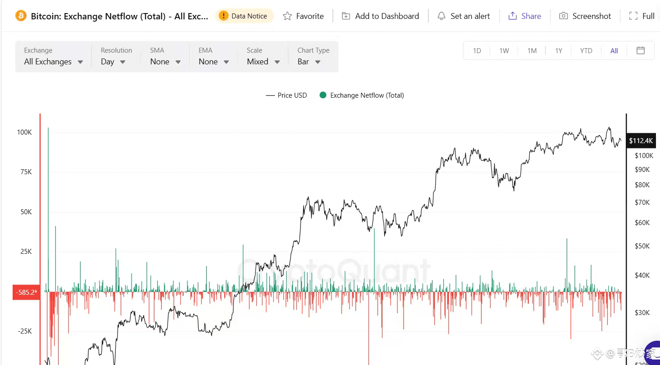Open the Chart Type dropdown (Bar)
This screenshot has width=660, height=365.
[x=309, y=62]
